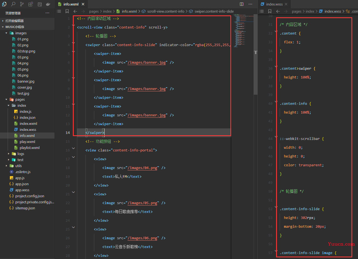Open banner.jpg in the file tree
Screen dimensions: 358x259
pos(26,81)
